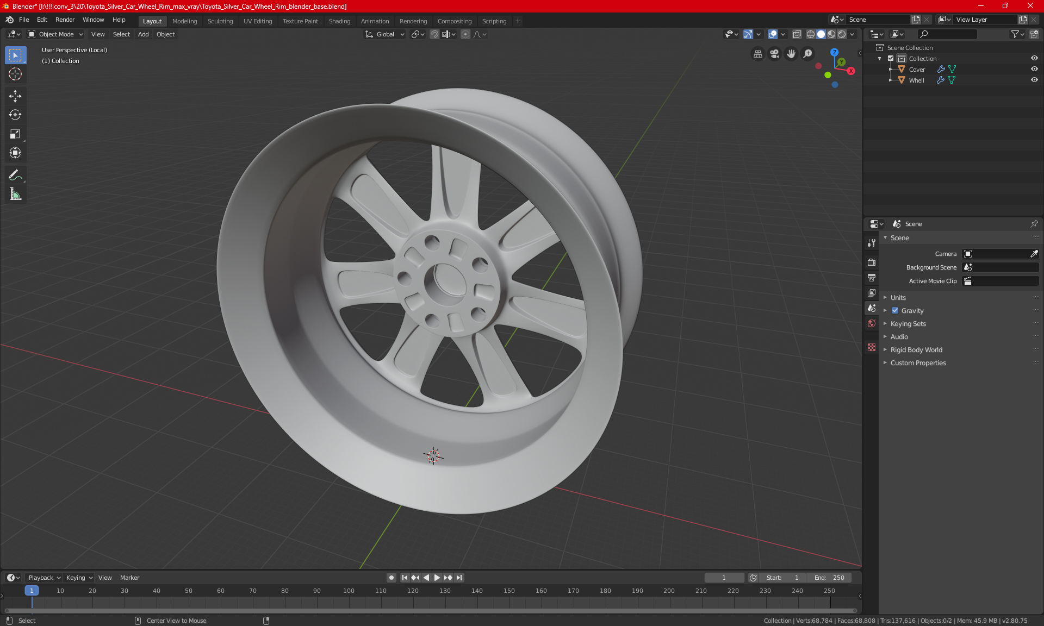This screenshot has height=626, width=1044.
Task: Play the animation forward
Action: 437,578
